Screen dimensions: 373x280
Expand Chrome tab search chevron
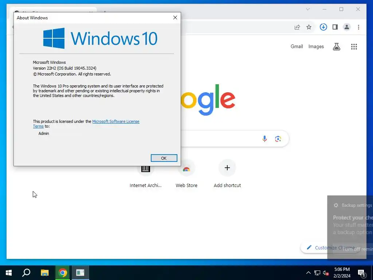point(307,9)
